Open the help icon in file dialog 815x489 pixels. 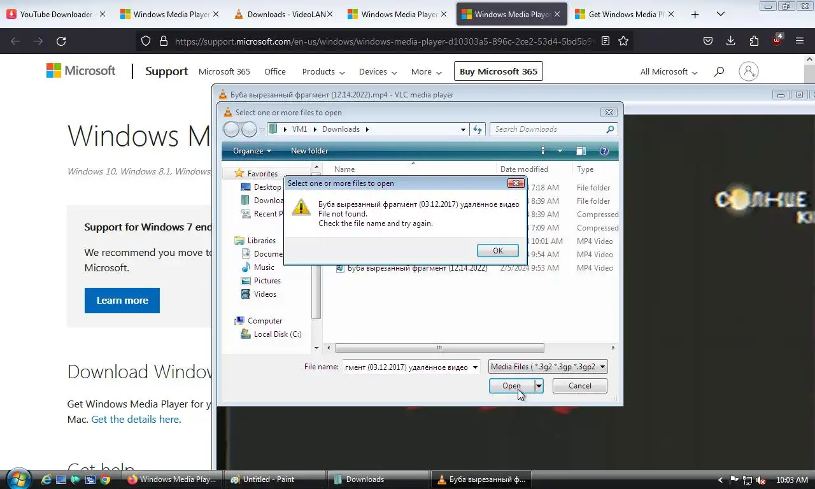(604, 151)
